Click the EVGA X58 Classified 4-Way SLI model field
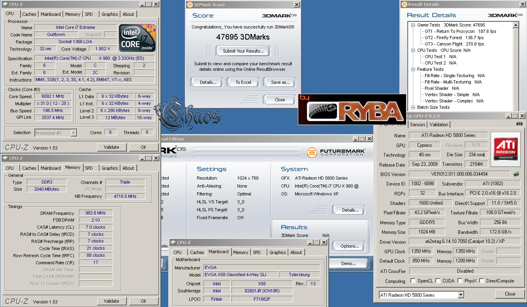 click(240, 275)
